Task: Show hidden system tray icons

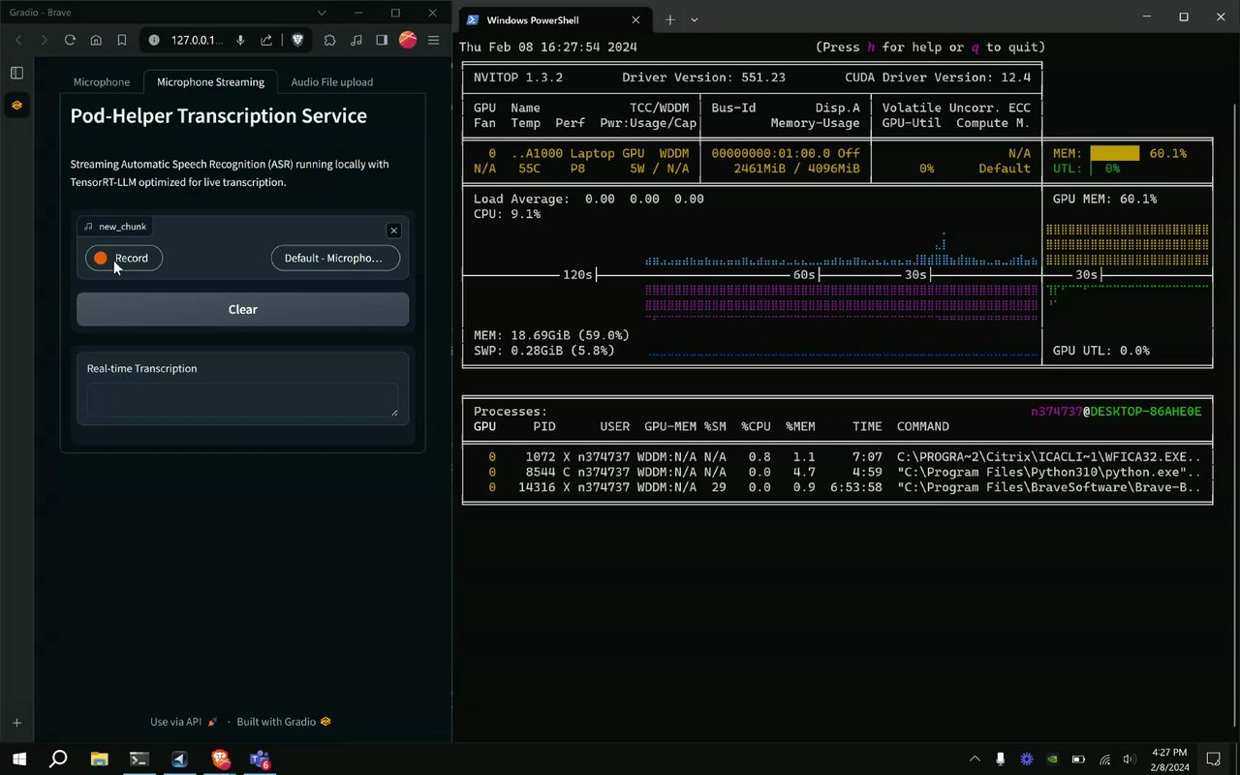Action: 975,759
